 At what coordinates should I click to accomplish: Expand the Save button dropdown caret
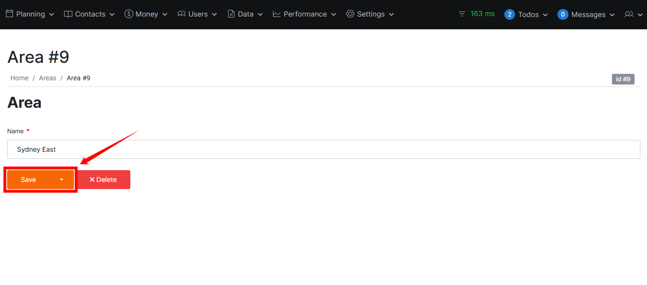62,180
